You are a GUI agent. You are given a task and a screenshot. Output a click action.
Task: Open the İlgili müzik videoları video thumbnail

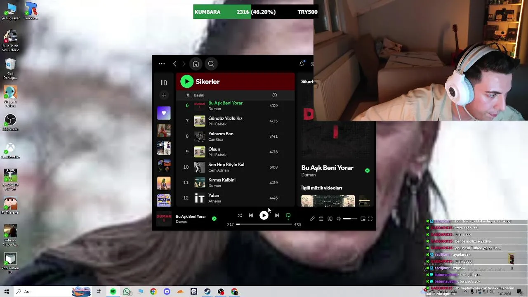pyautogui.click(x=328, y=201)
